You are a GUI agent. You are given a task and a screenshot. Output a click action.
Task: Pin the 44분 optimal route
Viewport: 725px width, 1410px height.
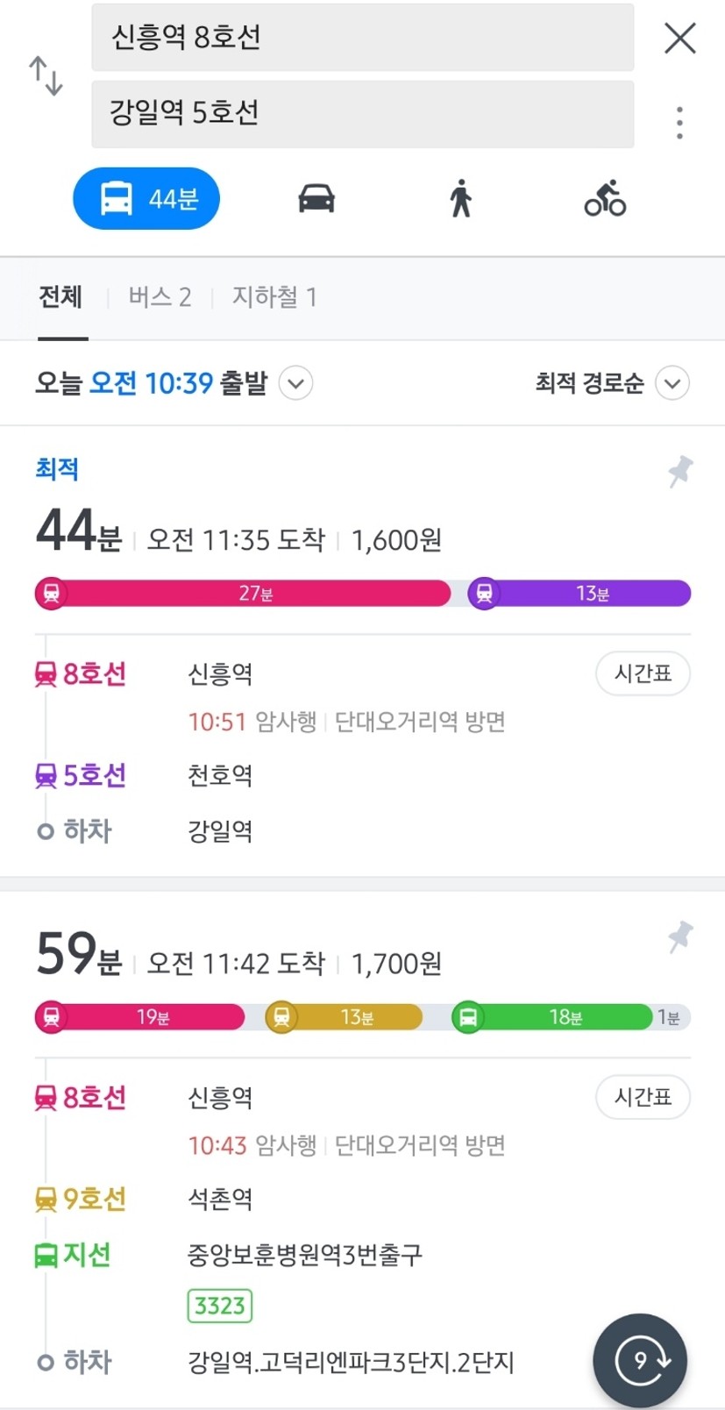tap(679, 472)
